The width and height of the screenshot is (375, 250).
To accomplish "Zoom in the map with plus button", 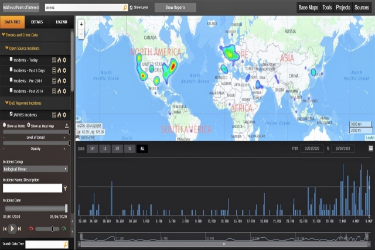I will (x=81, y=24).
